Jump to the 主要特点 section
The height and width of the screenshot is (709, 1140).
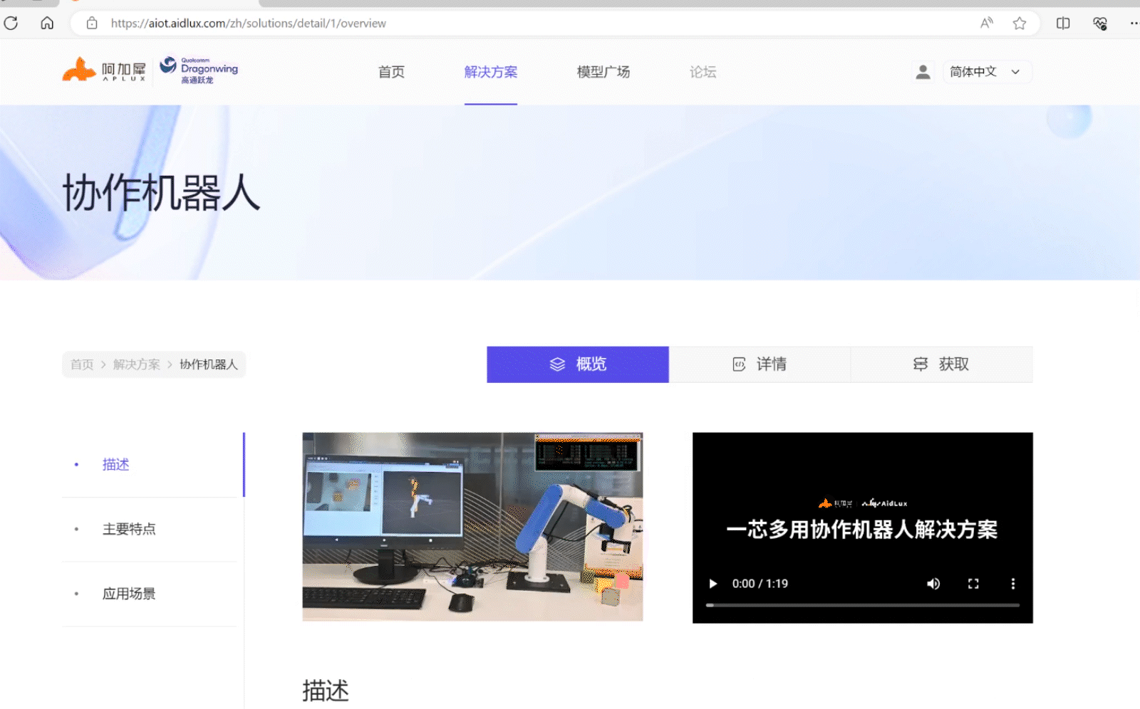[x=129, y=529]
